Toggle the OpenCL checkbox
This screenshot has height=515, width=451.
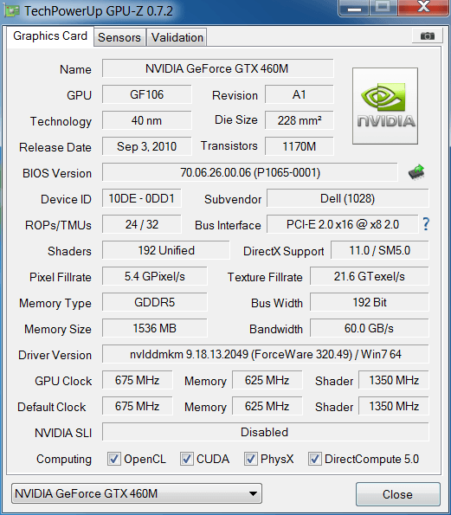click(114, 459)
